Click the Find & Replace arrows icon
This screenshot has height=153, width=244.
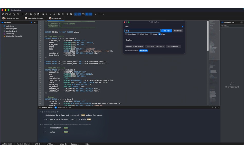click(62, 14)
